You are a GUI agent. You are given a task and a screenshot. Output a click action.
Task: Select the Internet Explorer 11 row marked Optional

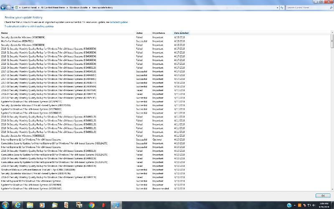click(x=93, y=140)
